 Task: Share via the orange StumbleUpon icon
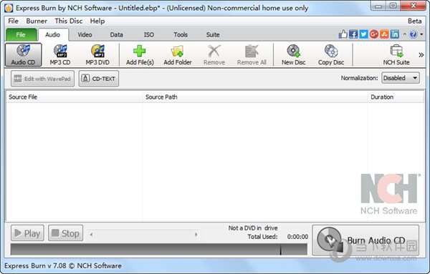(x=384, y=34)
